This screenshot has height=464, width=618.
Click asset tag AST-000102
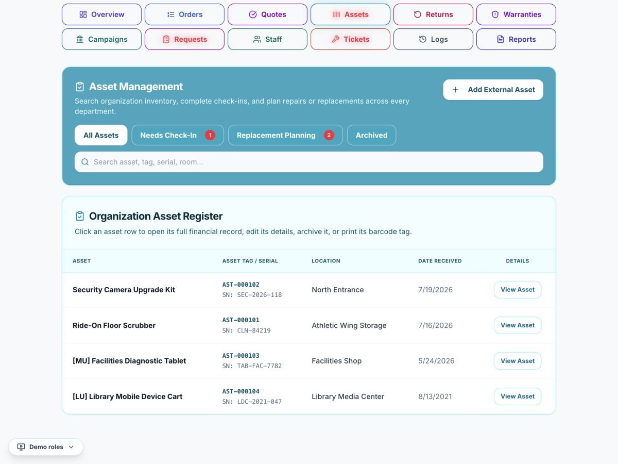tap(241, 285)
